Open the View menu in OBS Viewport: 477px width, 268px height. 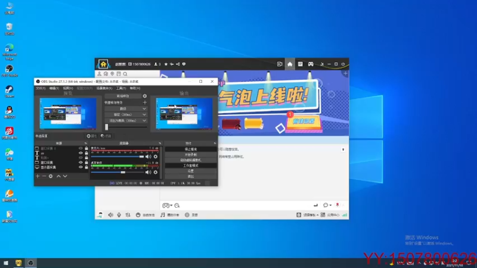(68, 88)
